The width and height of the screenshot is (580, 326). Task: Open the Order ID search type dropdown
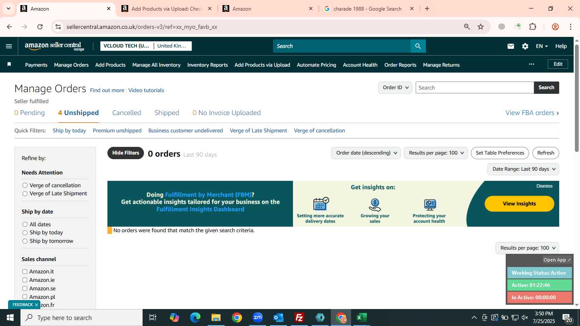click(395, 87)
